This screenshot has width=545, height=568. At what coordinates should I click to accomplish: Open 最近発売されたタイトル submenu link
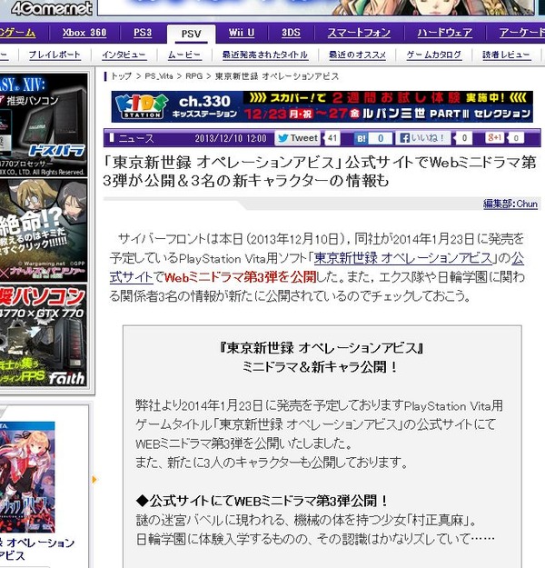264,55
